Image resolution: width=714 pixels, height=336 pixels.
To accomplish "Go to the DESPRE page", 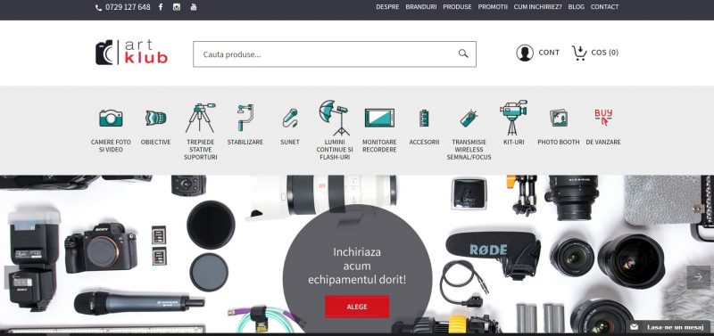I will tap(387, 7).
